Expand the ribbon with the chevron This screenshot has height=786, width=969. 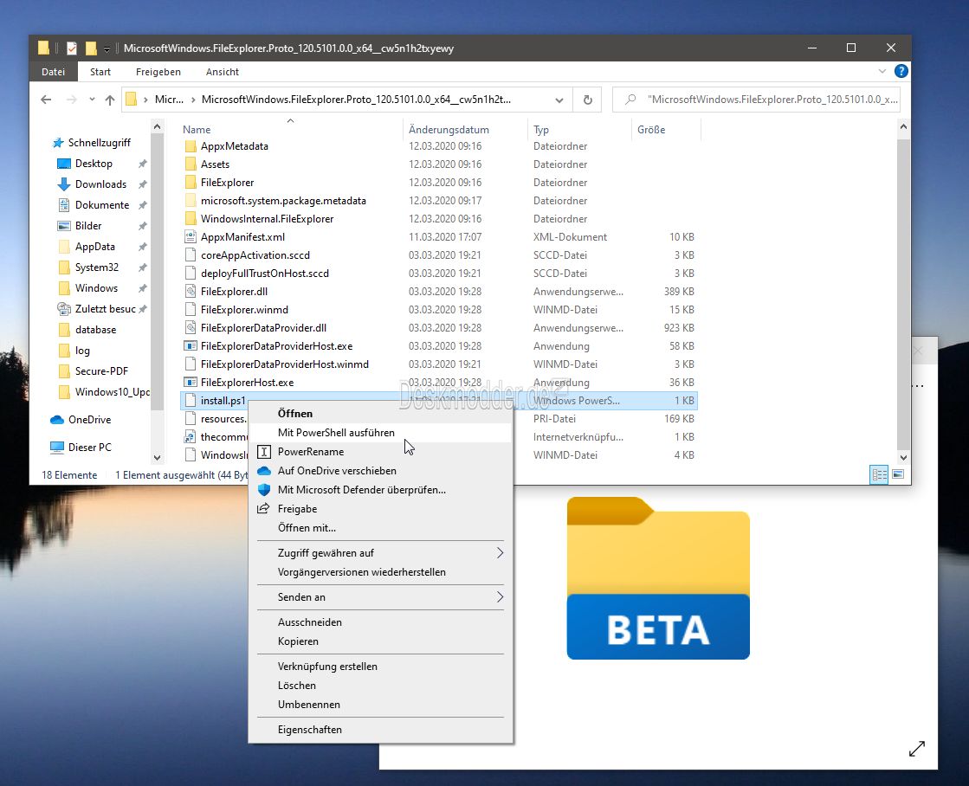click(882, 72)
